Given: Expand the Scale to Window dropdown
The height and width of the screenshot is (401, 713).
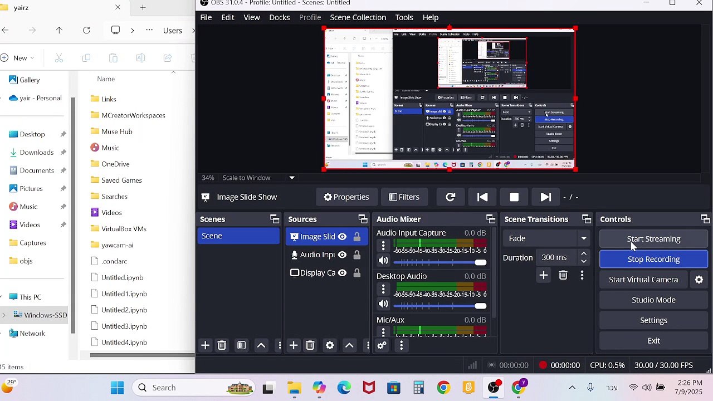Looking at the screenshot, I should (292, 178).
